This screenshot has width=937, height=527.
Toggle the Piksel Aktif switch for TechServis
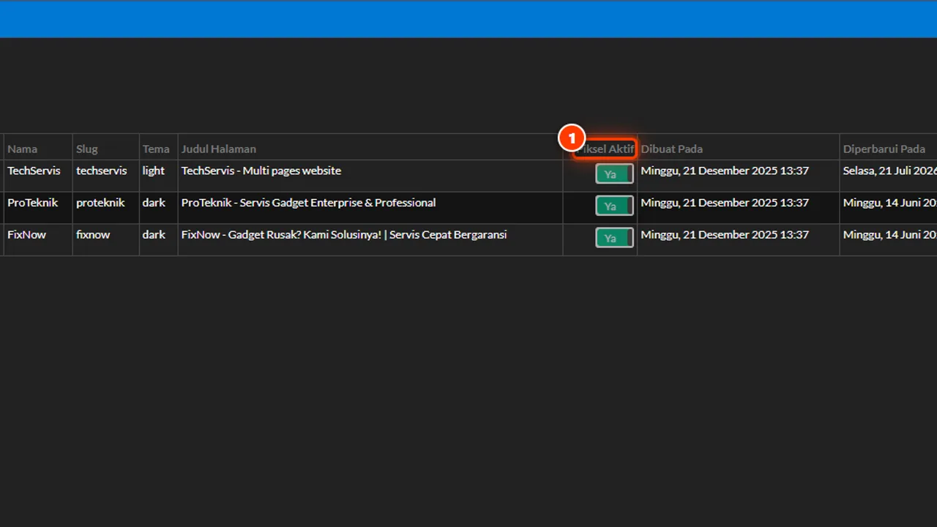click(x=614, y=174)
